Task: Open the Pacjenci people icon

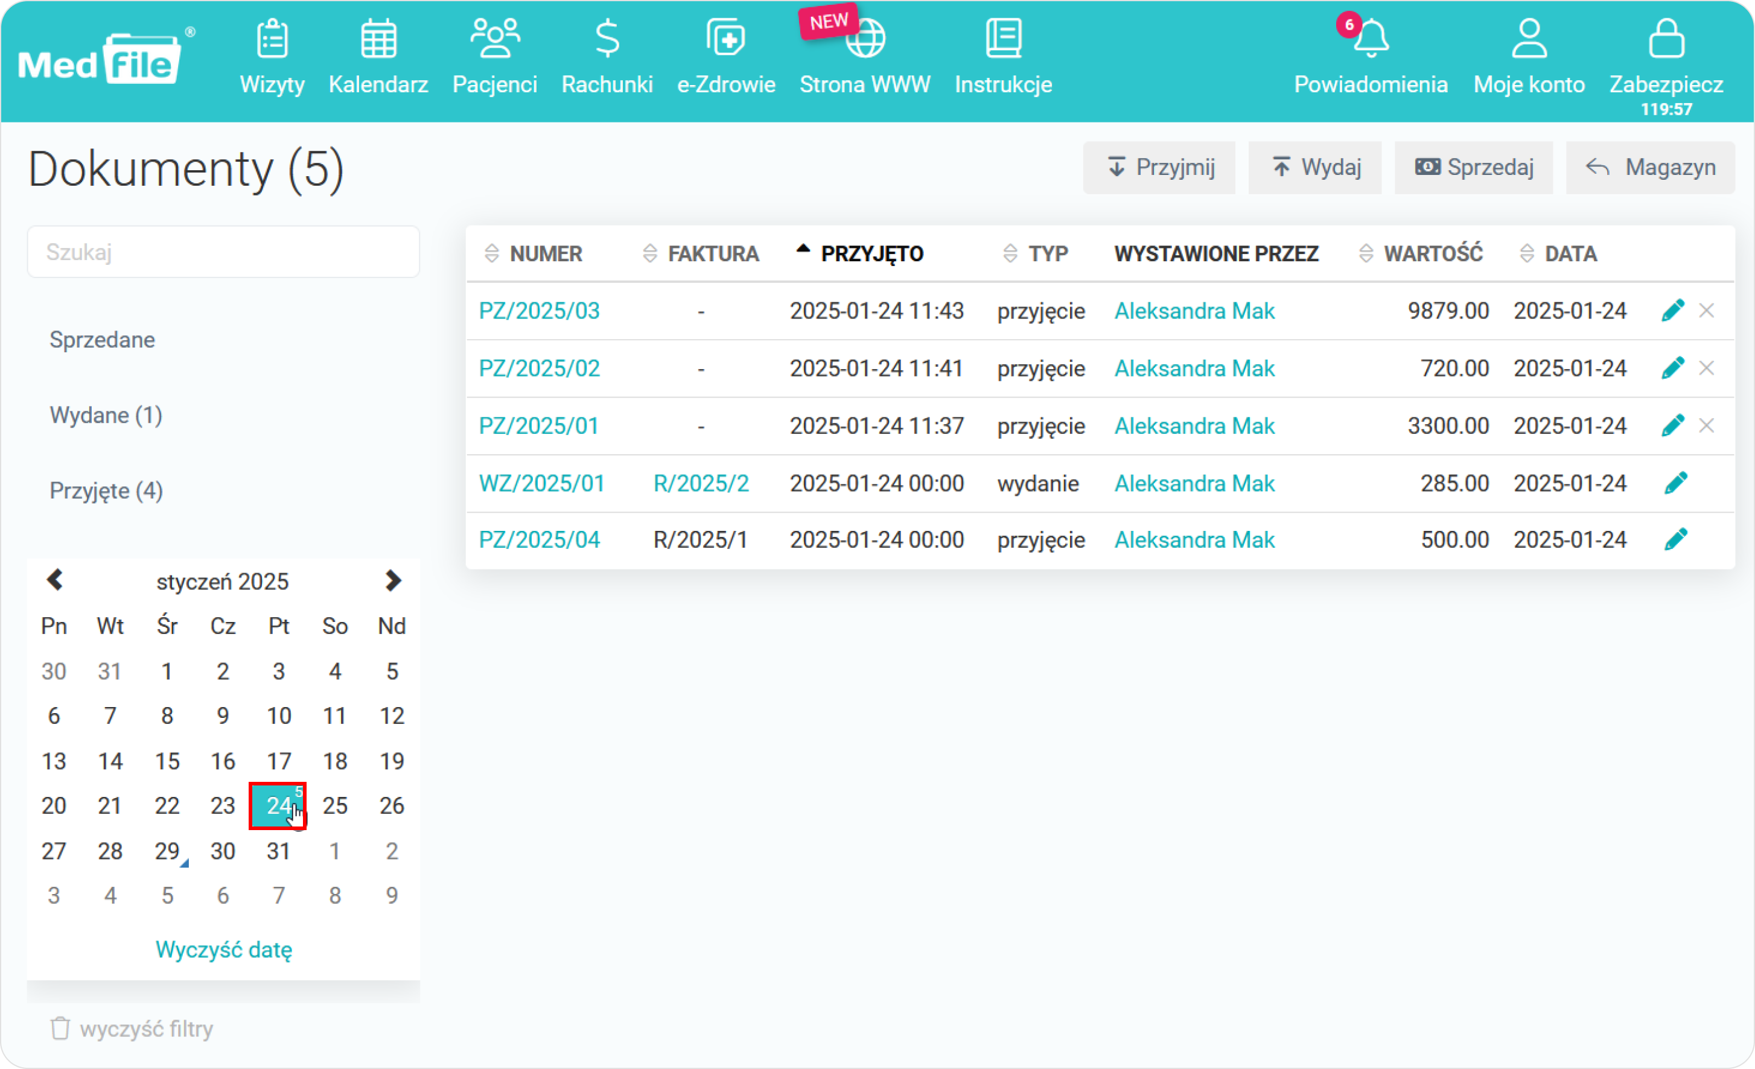Action: (495, 39)
